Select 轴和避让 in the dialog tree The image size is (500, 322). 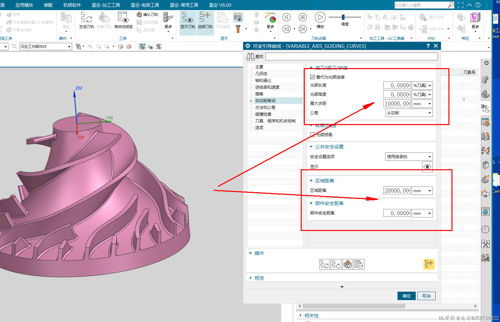(263, 81)
